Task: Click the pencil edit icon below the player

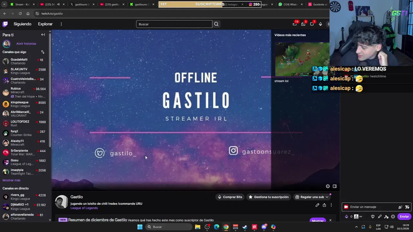Action: tap(317, 205)
